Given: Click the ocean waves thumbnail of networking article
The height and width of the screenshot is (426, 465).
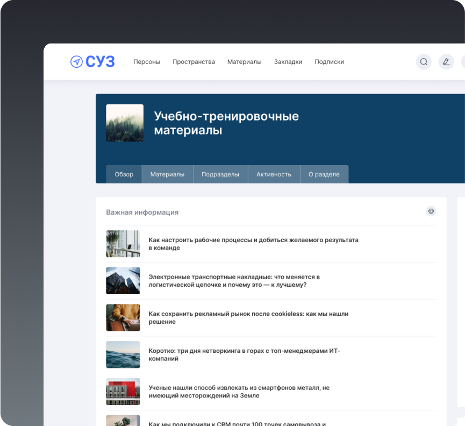Looking at the screenshot, I should tap(123, 354).
